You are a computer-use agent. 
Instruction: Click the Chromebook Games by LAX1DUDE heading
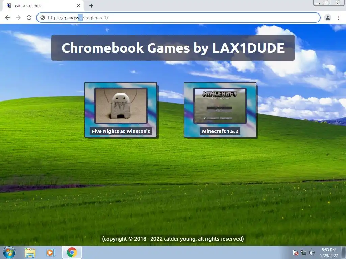pos(173,48)
